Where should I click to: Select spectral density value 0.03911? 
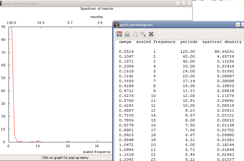tap(226, 110)
